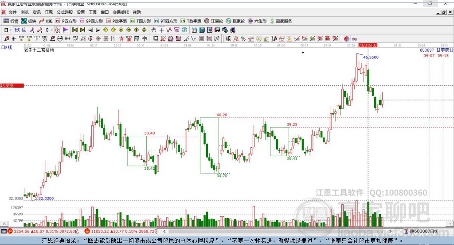
Task: Switch to the K线 candlestick chart
Action: point(46,21)
